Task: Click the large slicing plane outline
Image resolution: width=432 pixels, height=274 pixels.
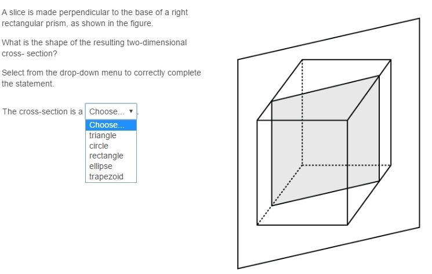Action: coord(329,143)
